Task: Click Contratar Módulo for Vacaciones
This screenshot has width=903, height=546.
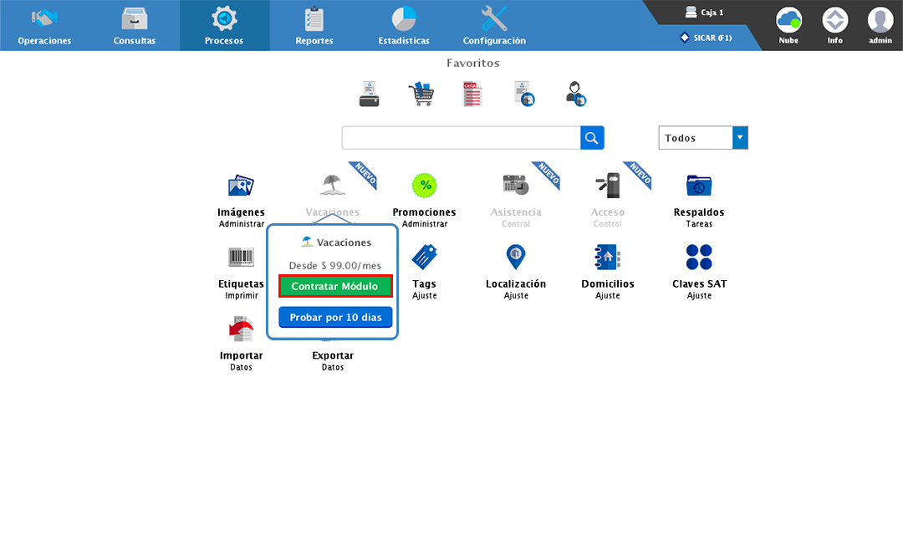Action: 334,286
